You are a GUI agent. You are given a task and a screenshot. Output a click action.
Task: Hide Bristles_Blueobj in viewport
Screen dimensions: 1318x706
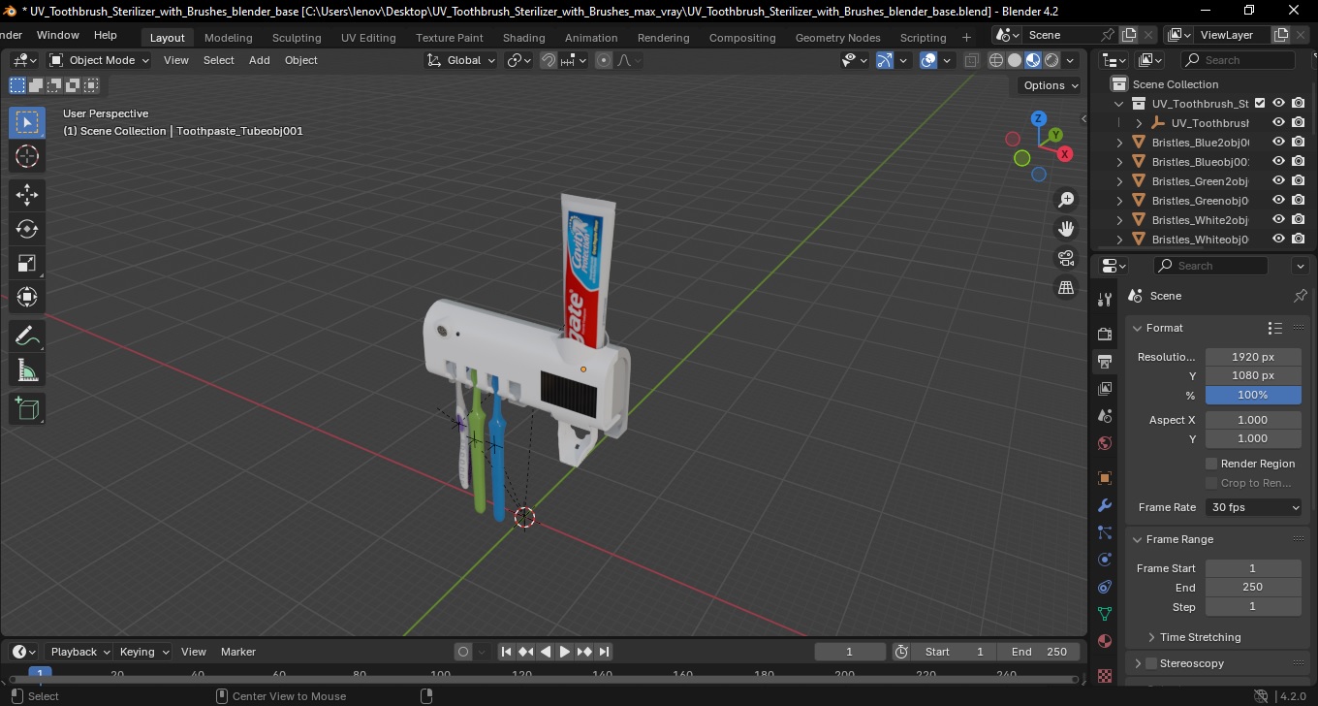1279,161
